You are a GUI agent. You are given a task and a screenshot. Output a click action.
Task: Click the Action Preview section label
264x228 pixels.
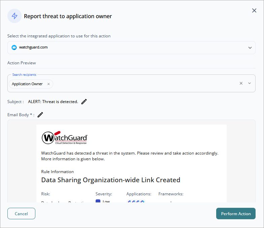click(22, 63)
